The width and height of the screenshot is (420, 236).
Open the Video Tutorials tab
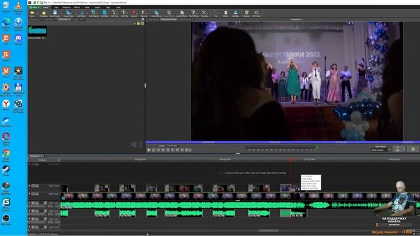(186, 20)
